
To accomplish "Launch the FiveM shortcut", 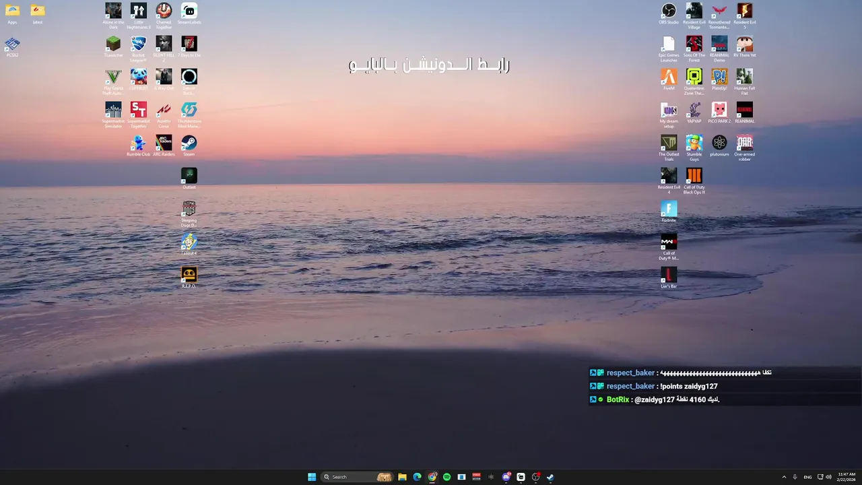I will click(x=669, y=79).
